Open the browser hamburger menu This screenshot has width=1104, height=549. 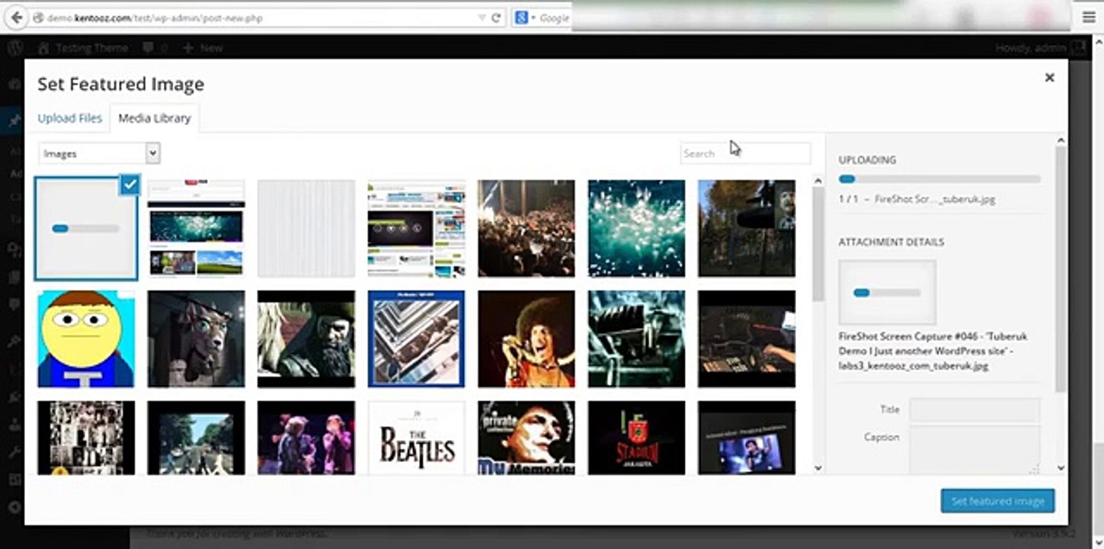click(x=1089, y=18)
